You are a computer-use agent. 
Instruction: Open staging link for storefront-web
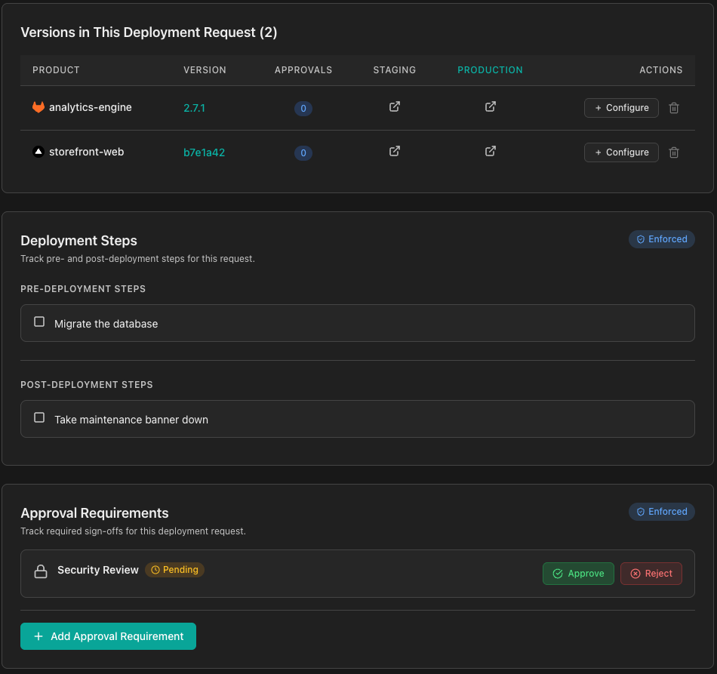point(394,152)
